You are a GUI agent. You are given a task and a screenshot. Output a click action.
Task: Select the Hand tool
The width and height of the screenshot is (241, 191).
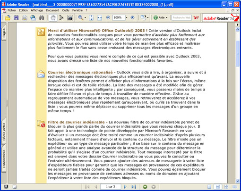click(53, 17)
